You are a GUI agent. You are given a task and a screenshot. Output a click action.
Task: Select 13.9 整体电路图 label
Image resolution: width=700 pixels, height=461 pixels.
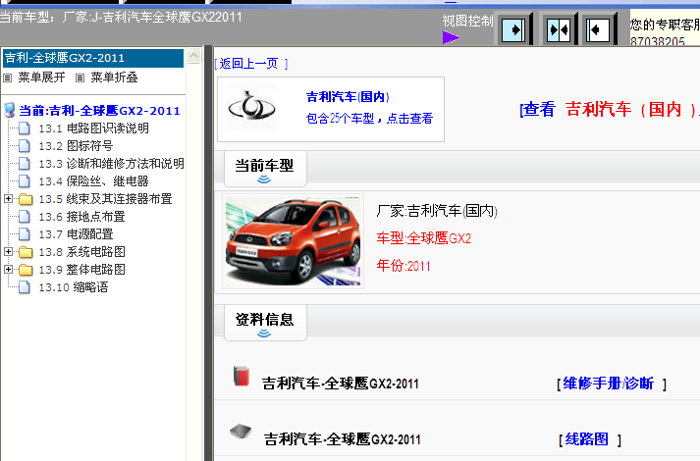click(81, 270)
